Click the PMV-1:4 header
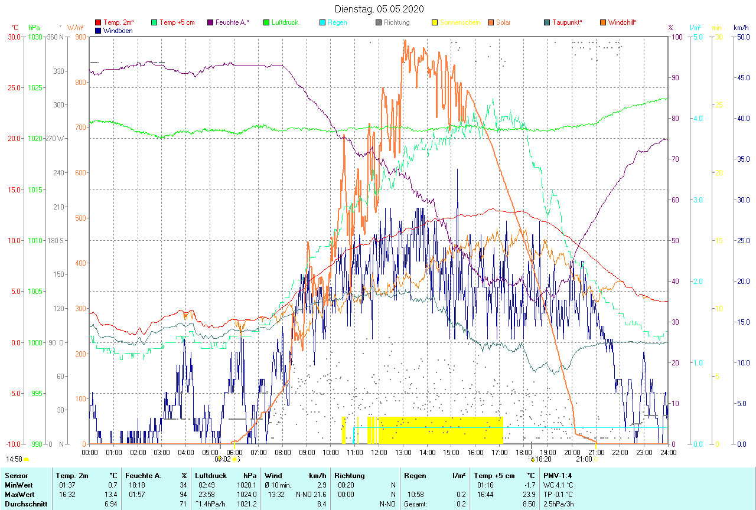The image size is (756, 510). (558, 476)
